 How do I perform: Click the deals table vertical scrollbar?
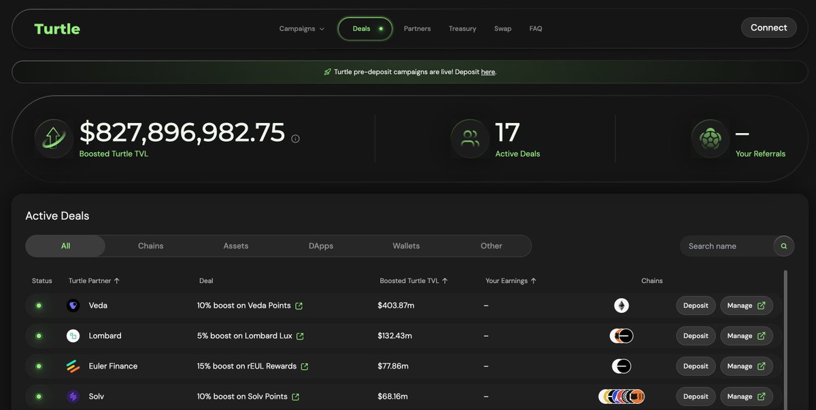(785, 339)
